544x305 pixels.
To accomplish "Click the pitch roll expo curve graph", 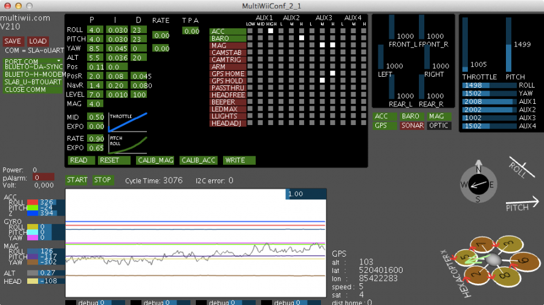I will [128, 144].
